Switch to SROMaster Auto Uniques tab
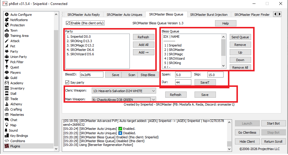288x155 pixels. coord(124,15)
